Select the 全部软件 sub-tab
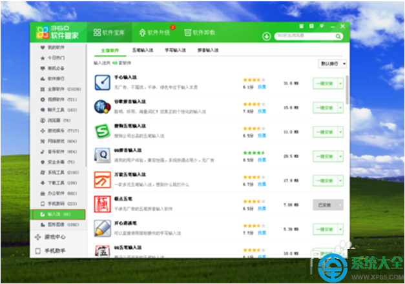Viewport: 405px width, 284px height. [x=110, y=50]
